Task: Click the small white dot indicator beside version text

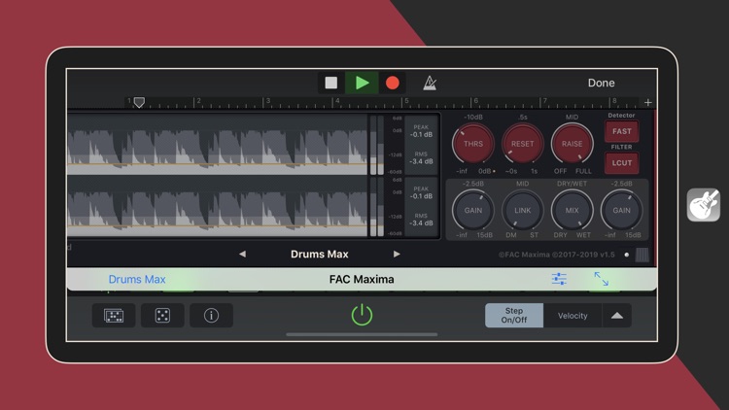Action: point(627,255)
